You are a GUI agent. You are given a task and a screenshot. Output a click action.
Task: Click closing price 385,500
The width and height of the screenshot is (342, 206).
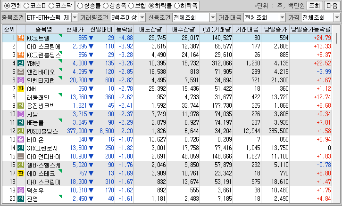(278, 131)
